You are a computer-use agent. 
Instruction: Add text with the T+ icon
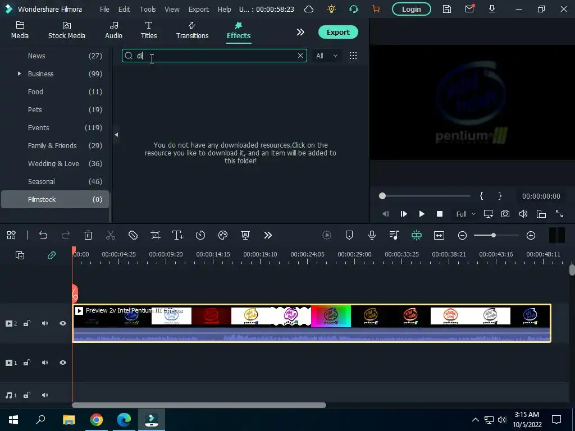pyautogui.click(x=178, y=235)
